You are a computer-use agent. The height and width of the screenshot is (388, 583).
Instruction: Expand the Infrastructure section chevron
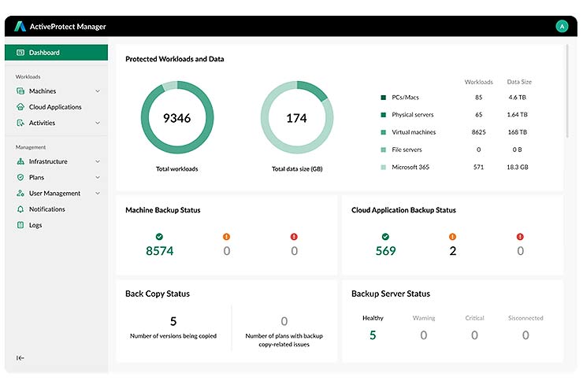[98, 161]
